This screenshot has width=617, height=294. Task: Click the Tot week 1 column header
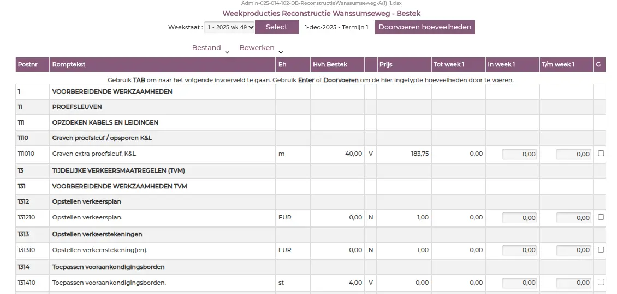click(458, 64)
